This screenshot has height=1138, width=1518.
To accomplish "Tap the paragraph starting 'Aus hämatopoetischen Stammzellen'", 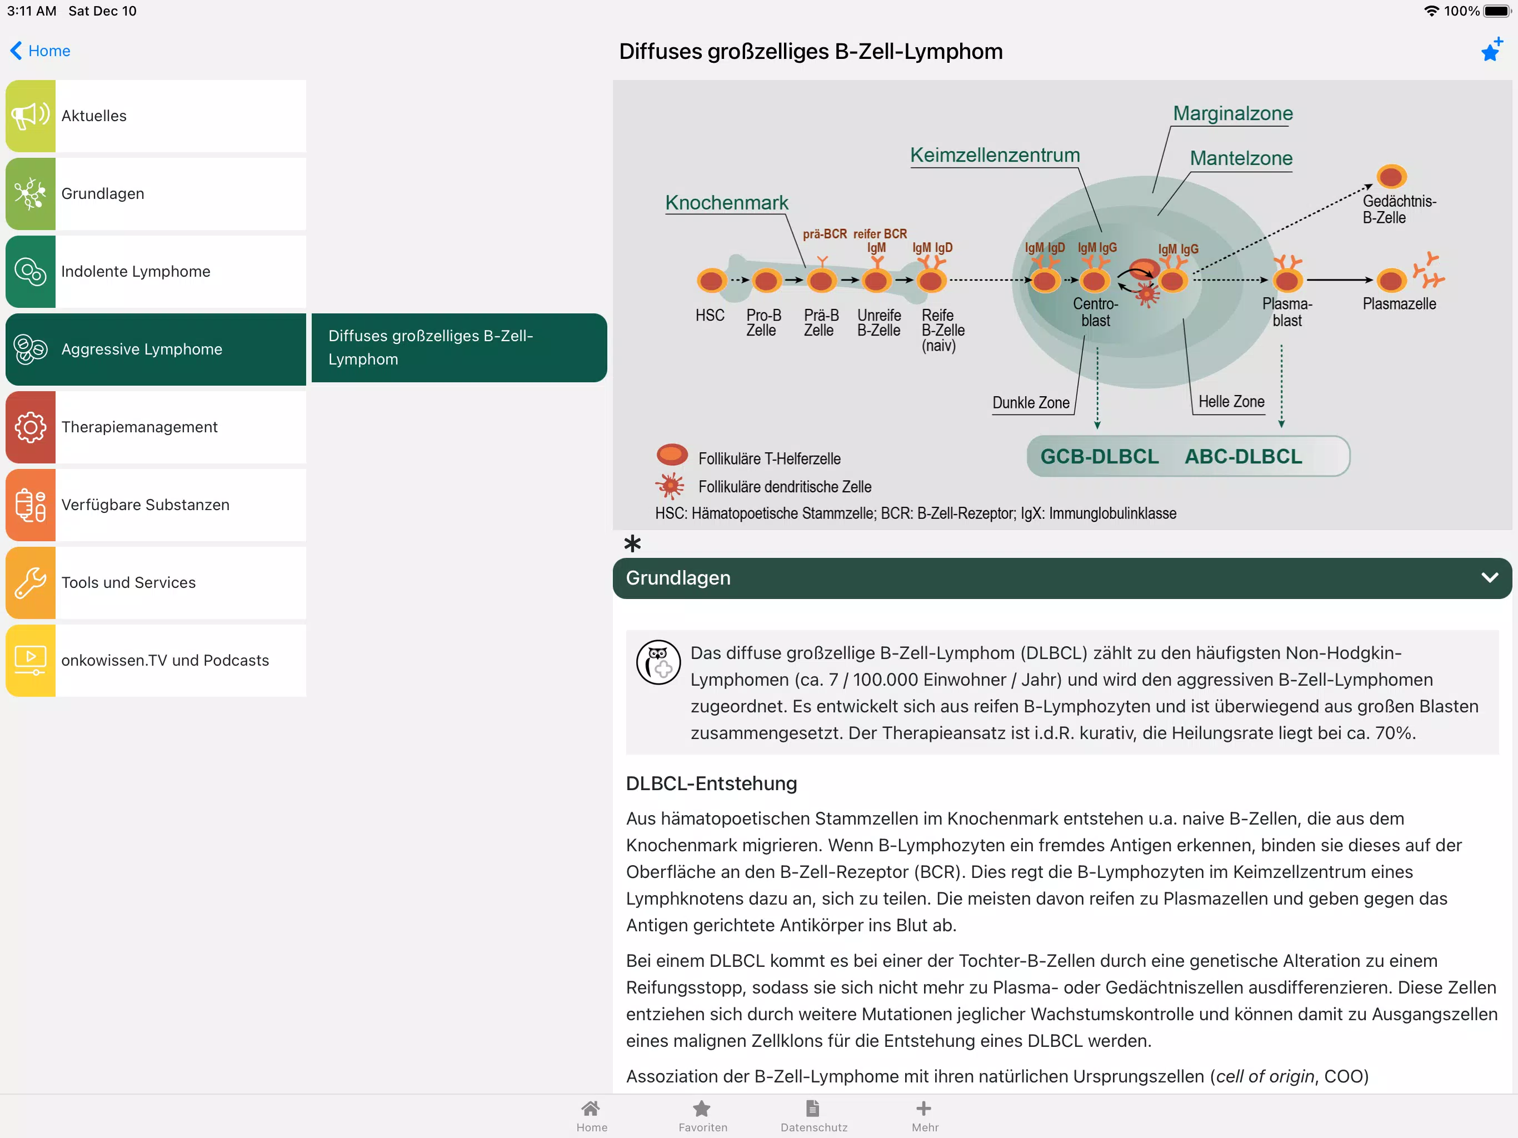I will (1044, 872).
